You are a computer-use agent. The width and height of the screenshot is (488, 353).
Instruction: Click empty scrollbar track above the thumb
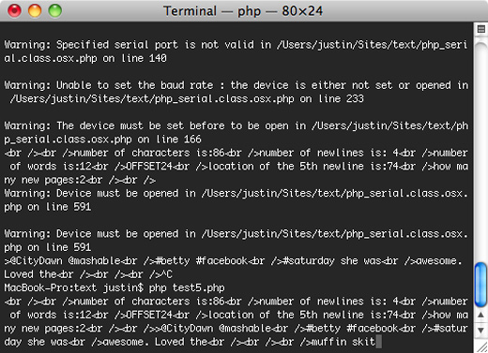pos(480,150)
